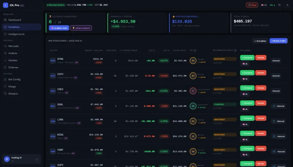Click the RSI 28 gauge for GGAL

coord(193,106)
